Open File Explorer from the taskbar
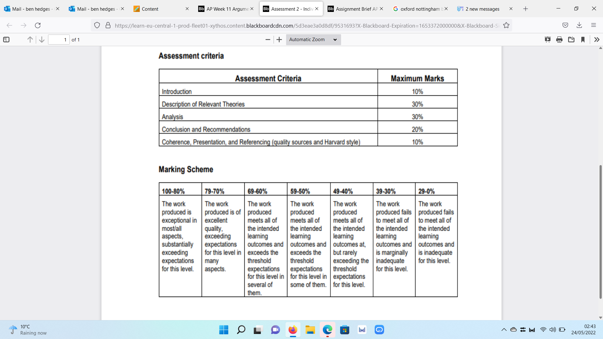 pos(310,330)
